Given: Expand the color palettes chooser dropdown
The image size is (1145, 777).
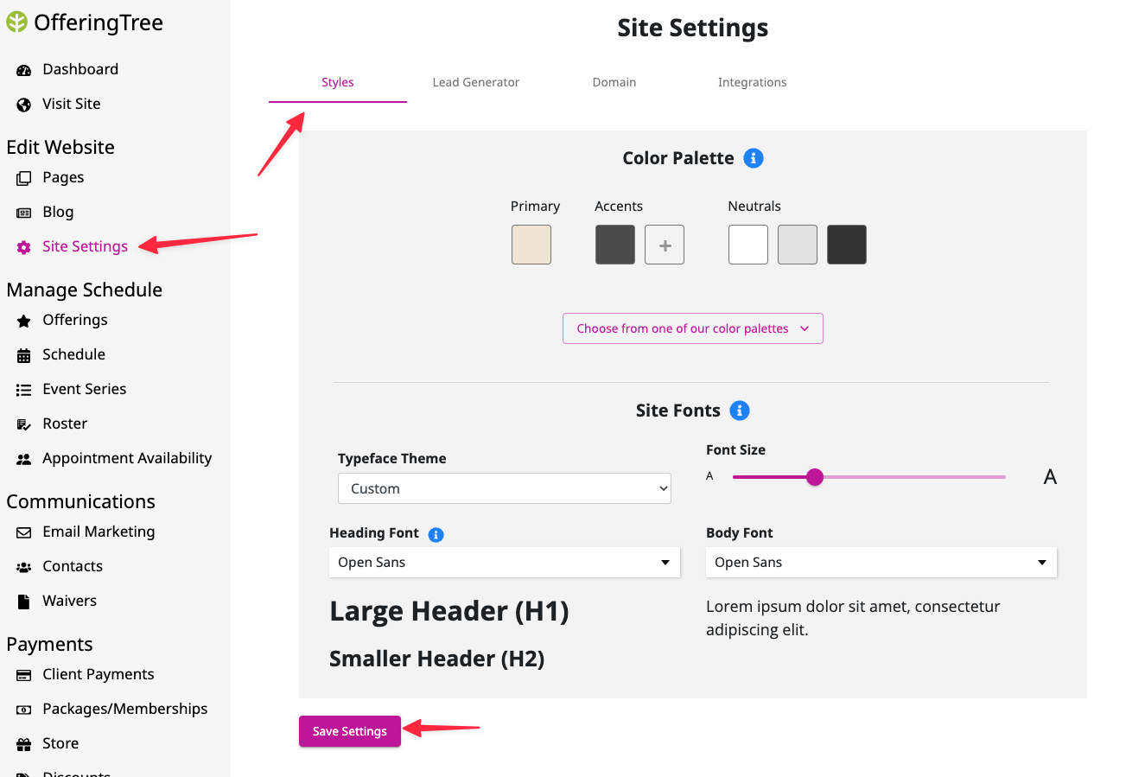Looking at the screenshot, I should tap(693, 328).
